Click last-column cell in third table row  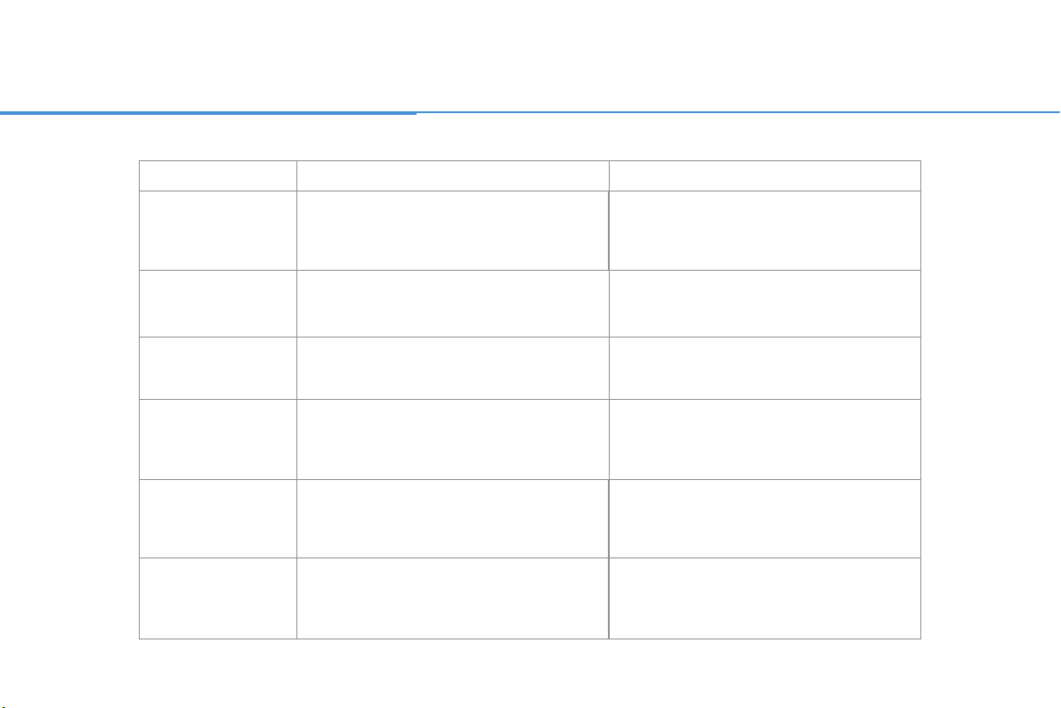click(x=765, y=304)
